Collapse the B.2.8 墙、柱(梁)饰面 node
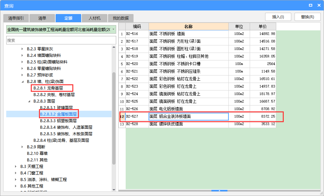 pos(22,82)
